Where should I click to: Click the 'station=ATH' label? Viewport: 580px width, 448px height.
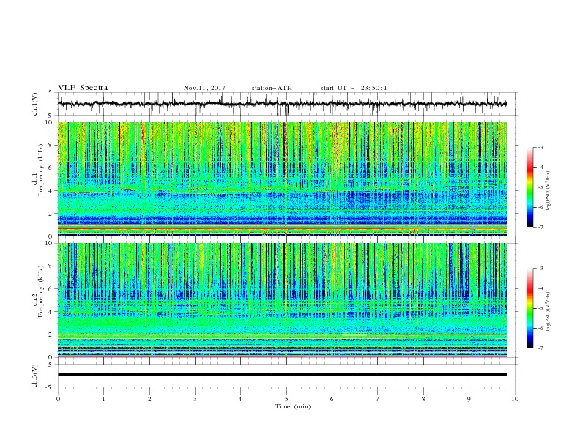click(272, 88)
